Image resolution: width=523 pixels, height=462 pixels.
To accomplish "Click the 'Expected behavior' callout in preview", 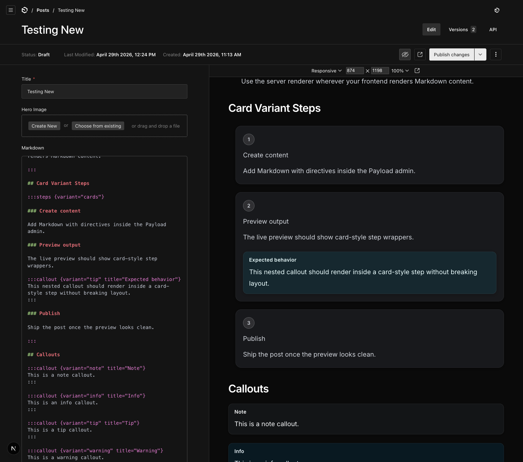I will pos(370,273).
